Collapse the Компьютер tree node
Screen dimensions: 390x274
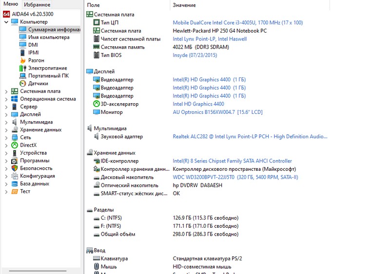click(x=6, y=22)
